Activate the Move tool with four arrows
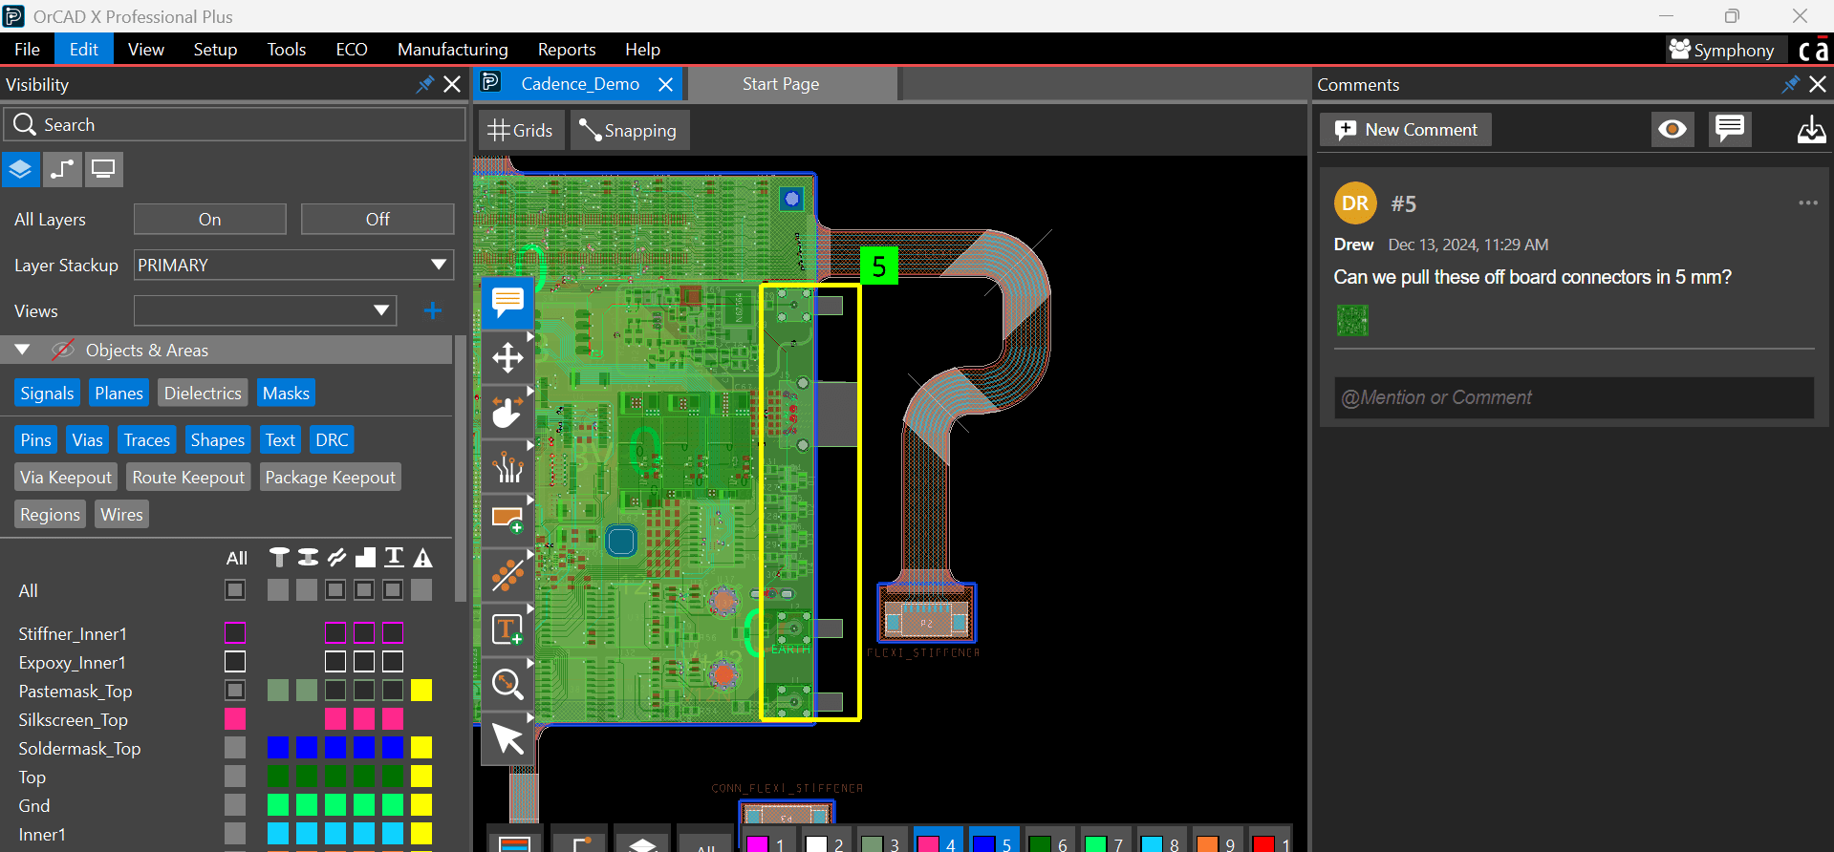This screenshot has height=852, width=1834. point(507,358)
